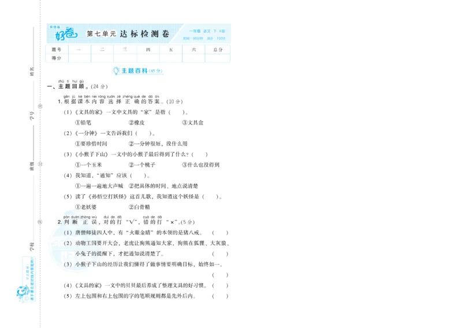This screenshot has width=462, height=328.
Task: Click the 题号 cell in the score table
Action: point(57,50)
